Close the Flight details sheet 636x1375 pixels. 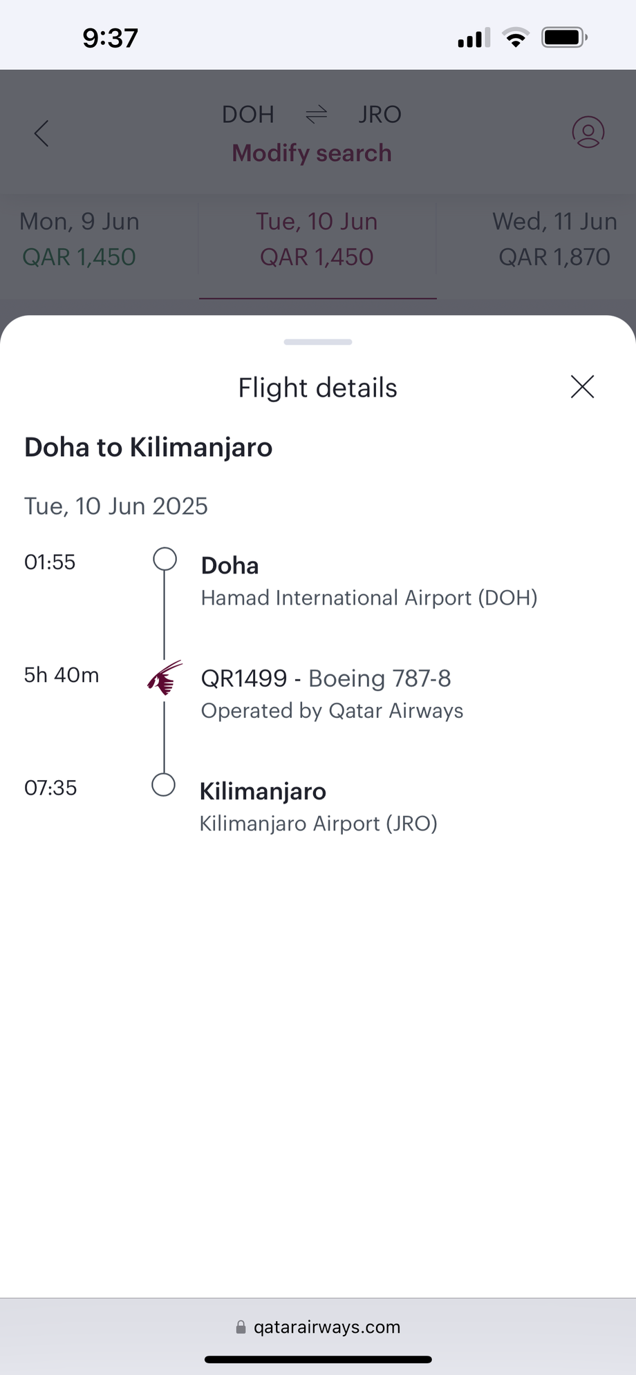[x=582, y=387]
